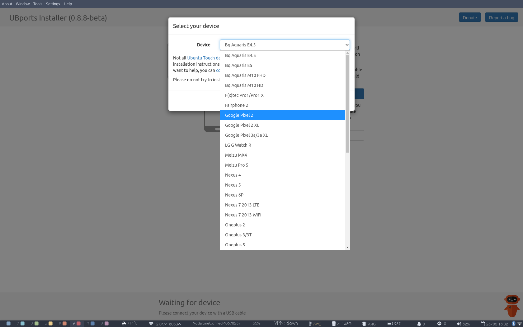Click the Wi-Fi signal icon in status bar

(x=151, y=324)
